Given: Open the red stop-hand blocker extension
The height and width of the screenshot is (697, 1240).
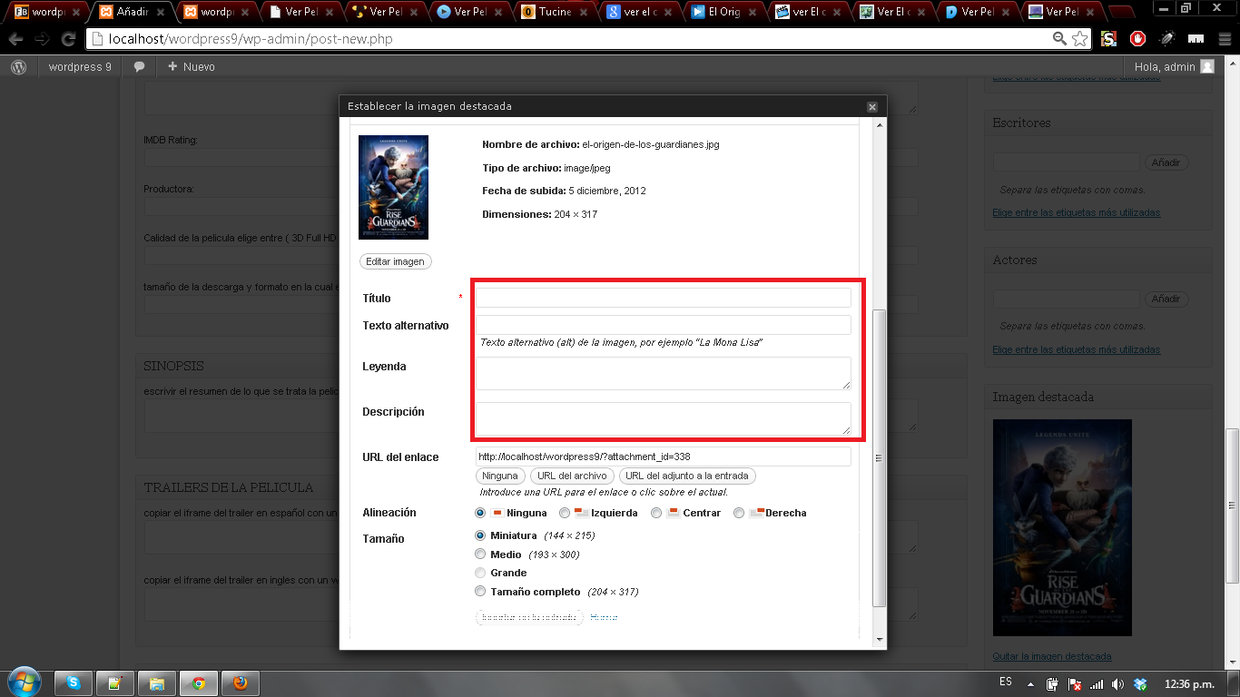Looking at the screenshot, I should [1137, 39].
